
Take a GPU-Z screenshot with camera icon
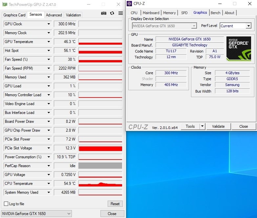(x=104, y=13)
